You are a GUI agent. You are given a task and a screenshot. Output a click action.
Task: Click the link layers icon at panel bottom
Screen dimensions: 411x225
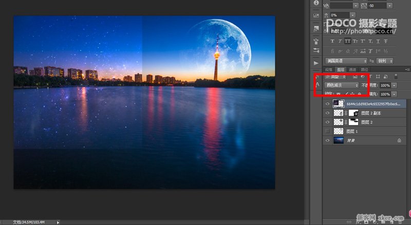coord(349,222)
